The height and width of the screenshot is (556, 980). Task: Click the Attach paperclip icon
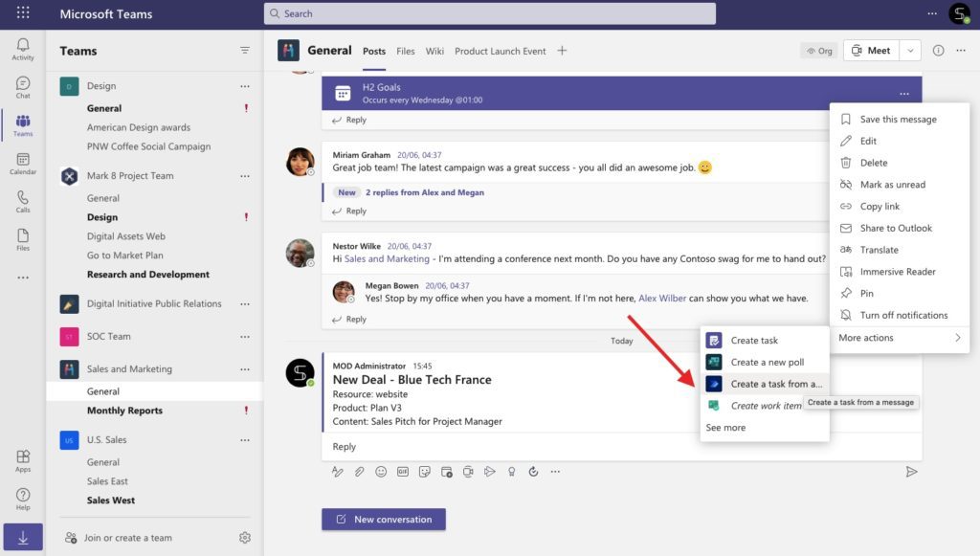[360, 472]
